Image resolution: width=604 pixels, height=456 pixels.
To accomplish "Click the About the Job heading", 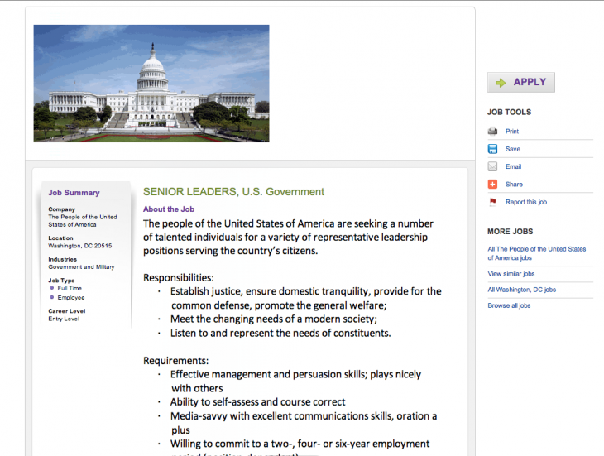I will [169, 209].
